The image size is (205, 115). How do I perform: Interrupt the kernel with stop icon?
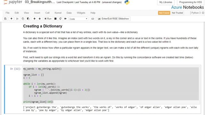[x=55, y=19]
